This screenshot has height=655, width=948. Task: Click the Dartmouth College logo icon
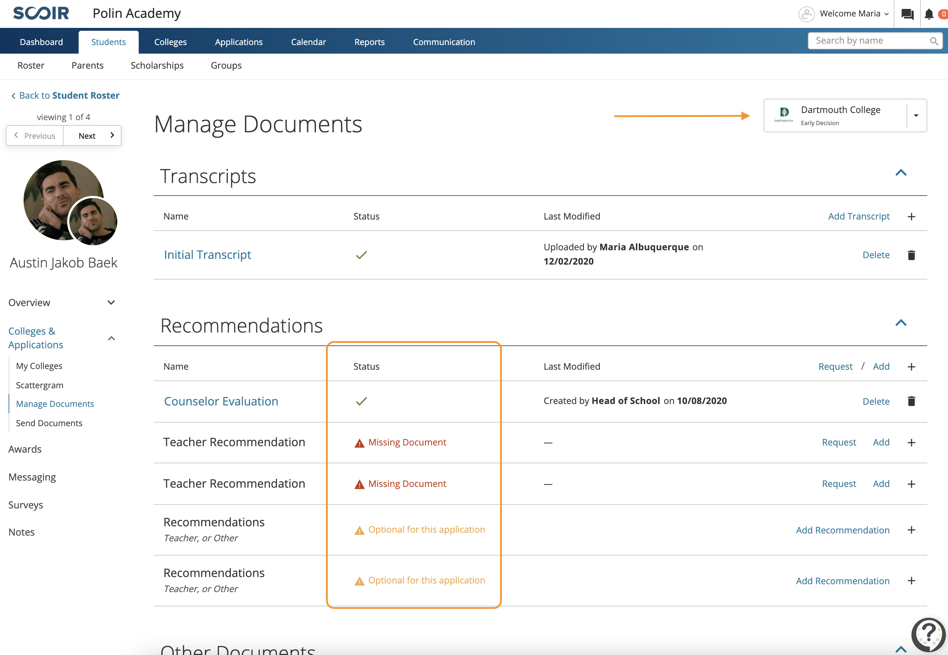[x=784, y=115]
